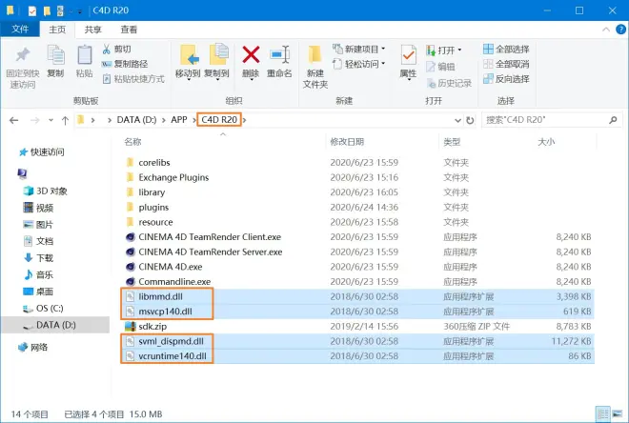Open the File (文件) tab

20,30
